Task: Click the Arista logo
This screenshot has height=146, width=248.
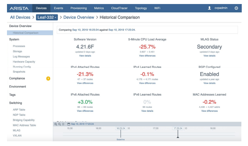Action: 19,8
